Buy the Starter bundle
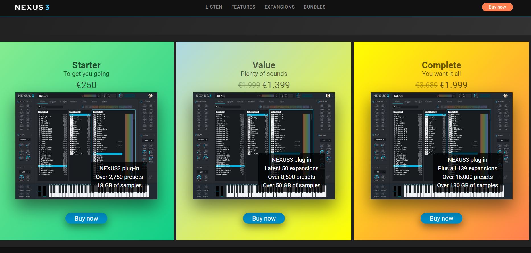Image resolution: width=531 pixels, height=253 pixels. (x=86, y=218)
